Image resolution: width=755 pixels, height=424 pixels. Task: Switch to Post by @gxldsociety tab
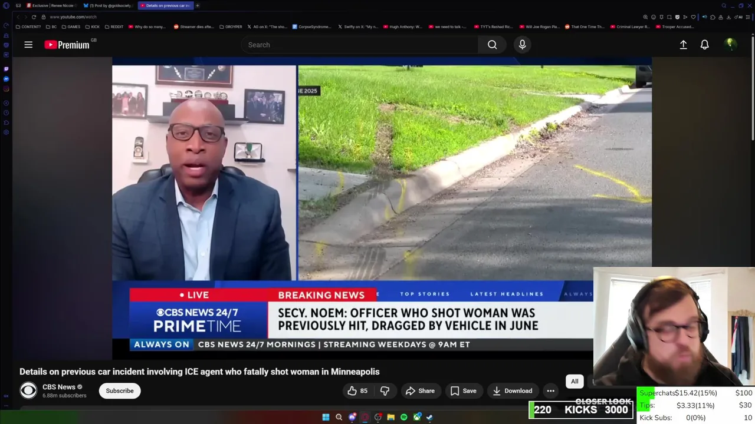pyautogui.click(x=109, y=5)
